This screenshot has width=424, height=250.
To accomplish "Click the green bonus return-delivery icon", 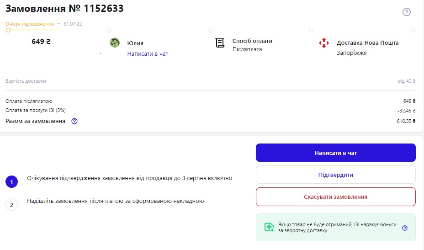I will [269, 227].
